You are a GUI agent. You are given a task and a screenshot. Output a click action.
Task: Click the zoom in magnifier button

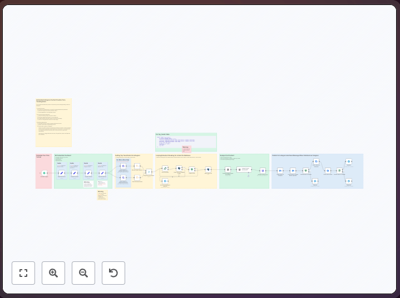tap(53, 273)
